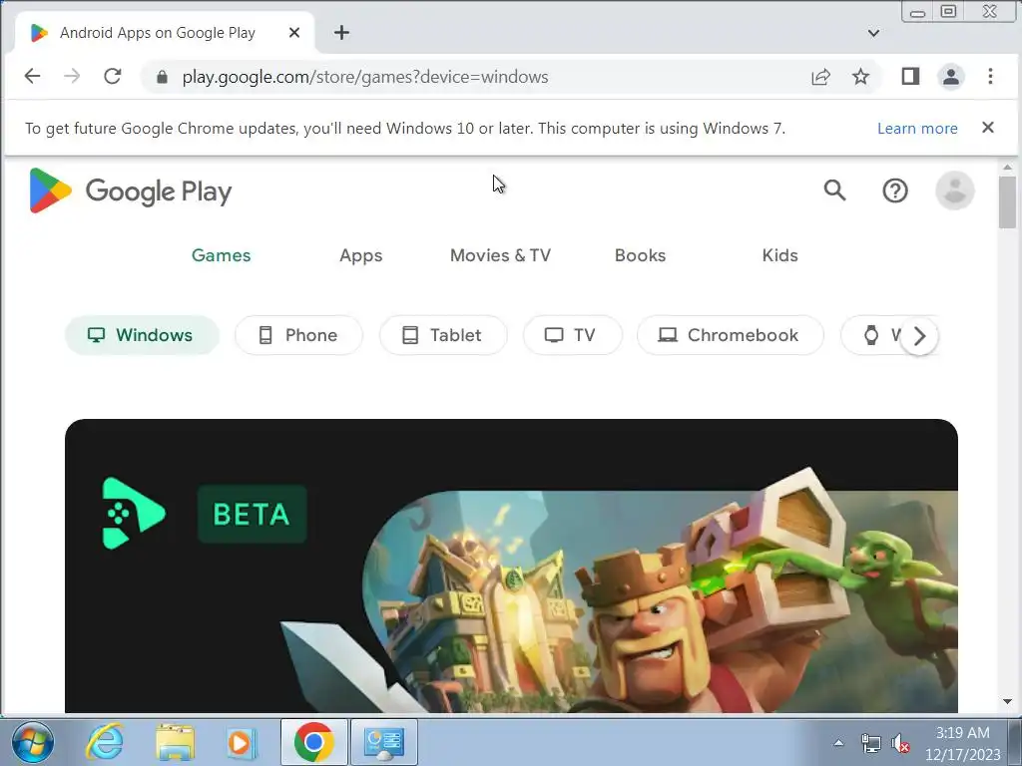Dismiss the Chrome update notification bar
The image size is (1022, 766).
(x=987, y=128)
